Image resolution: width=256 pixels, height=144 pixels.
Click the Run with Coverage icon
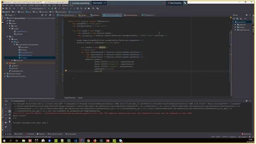[56, 8]
